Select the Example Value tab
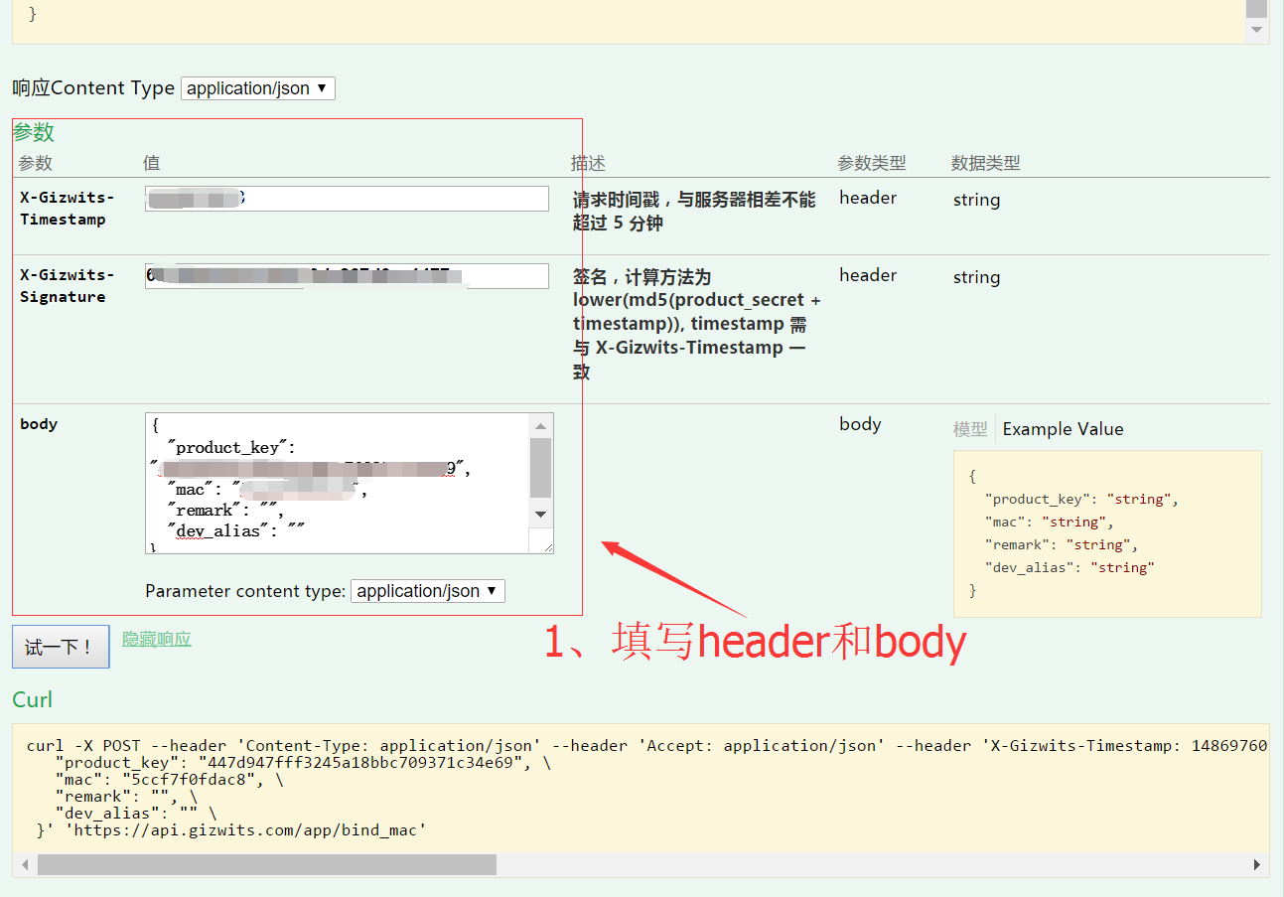The height and width of the screenshot is (897, 1284). [x=1063, y=429]
